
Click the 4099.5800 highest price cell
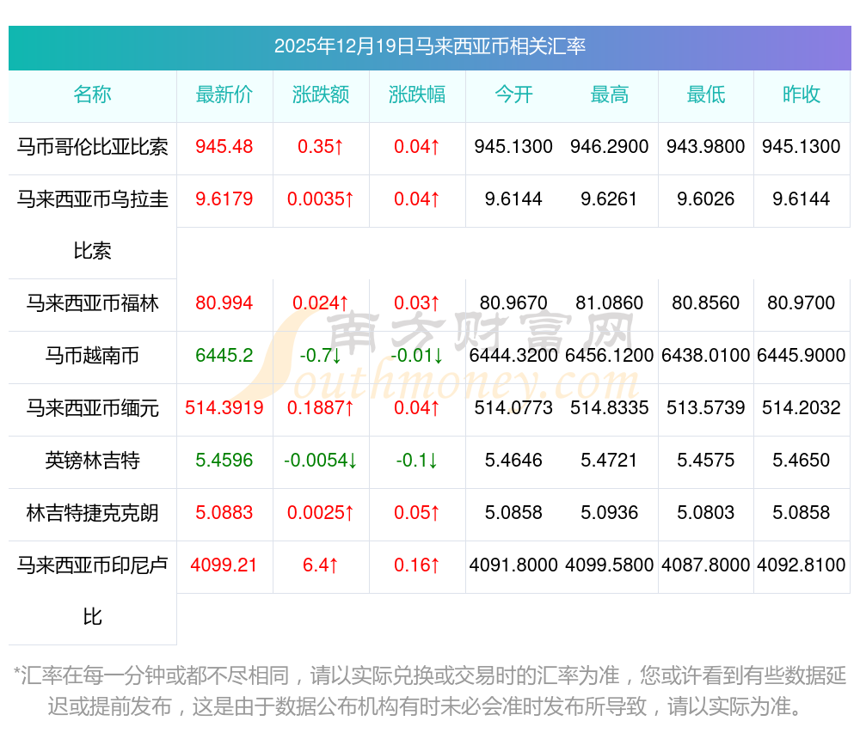coord(610,565)
